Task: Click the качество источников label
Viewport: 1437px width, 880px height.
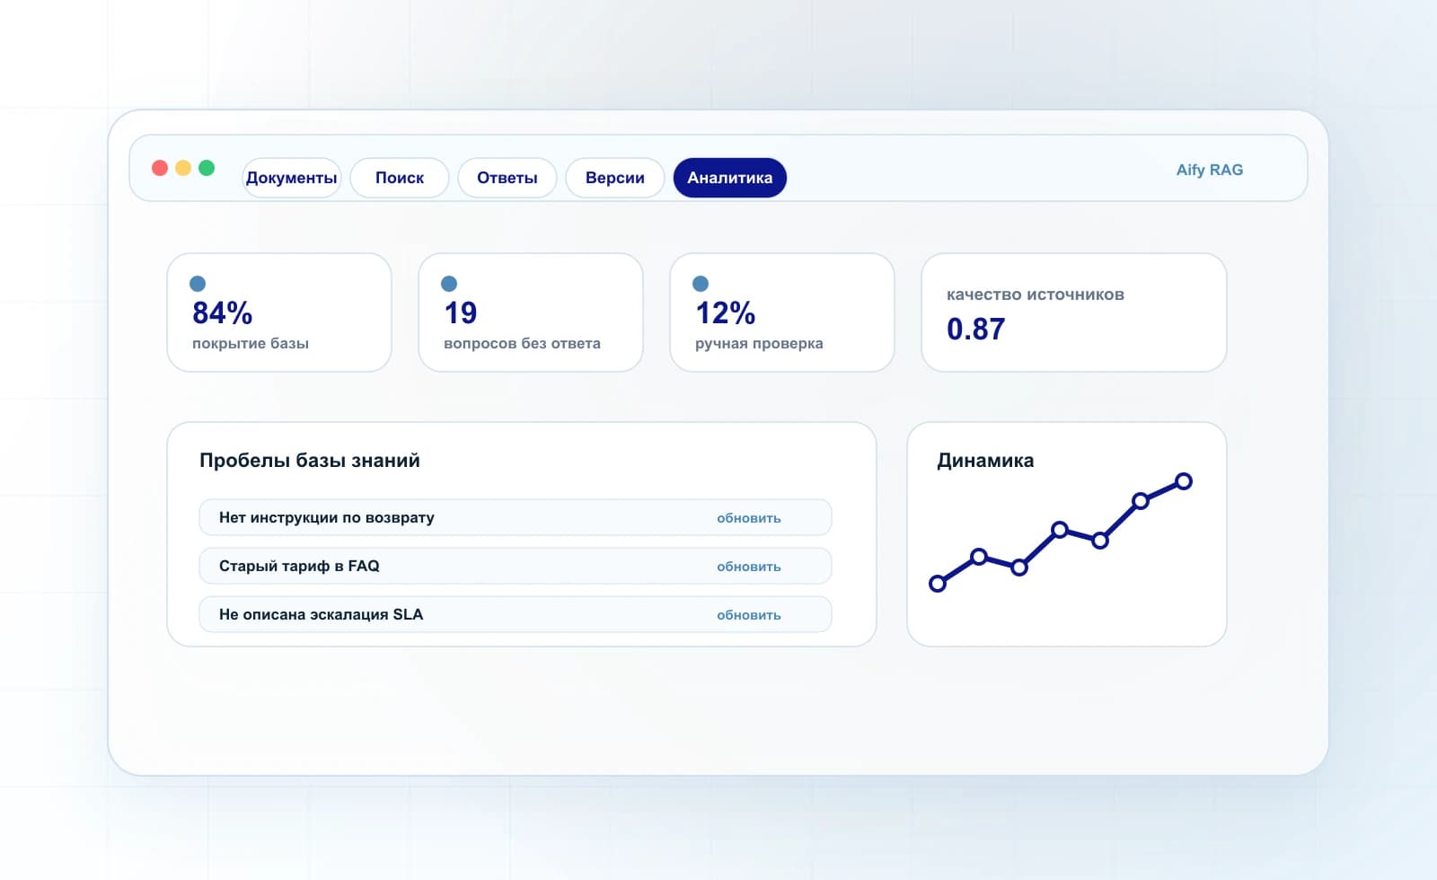Action: point(1036,295)
